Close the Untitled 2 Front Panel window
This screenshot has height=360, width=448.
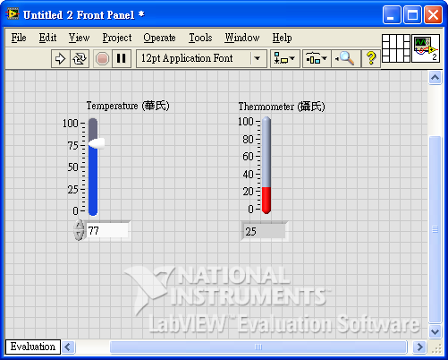[x=433, y=14]
